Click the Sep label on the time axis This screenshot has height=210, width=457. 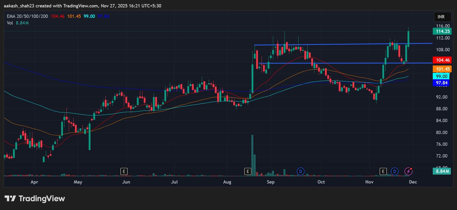pos(270,182)
